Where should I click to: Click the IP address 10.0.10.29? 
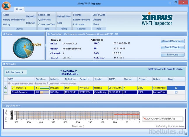point(119,48)
